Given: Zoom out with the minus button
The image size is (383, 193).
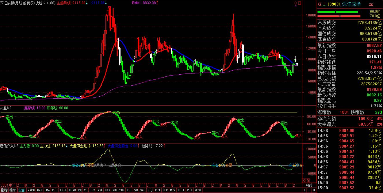Looking at the screenshot, I should tap(309, 190).
